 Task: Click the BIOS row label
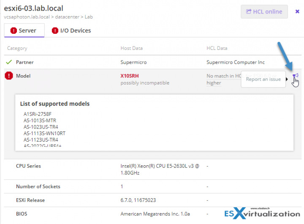tap(22, 214)
